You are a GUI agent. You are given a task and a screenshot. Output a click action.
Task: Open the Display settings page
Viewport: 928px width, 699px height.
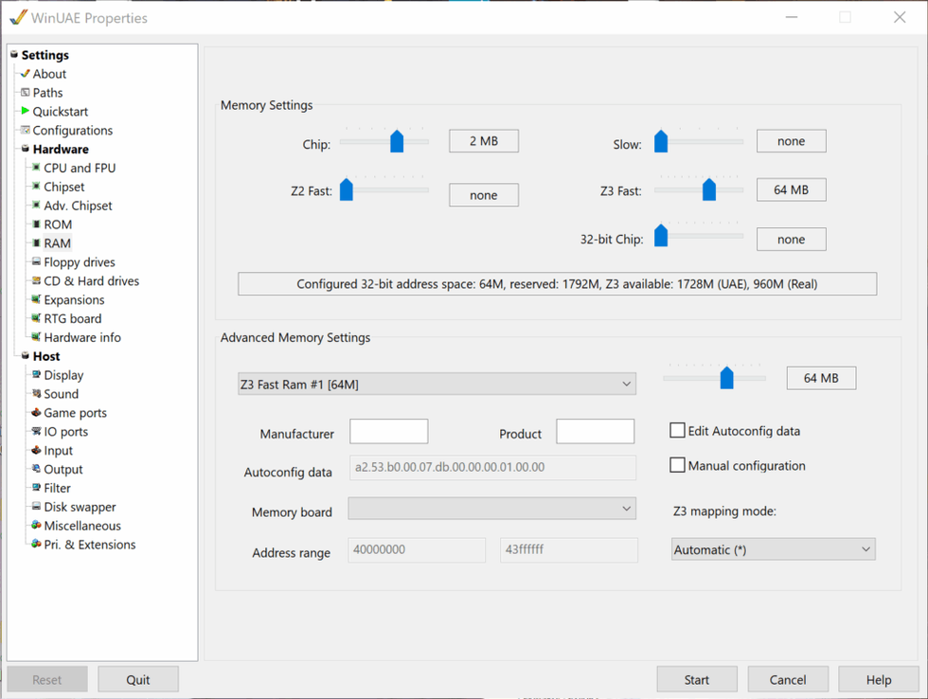pos(64,375)
